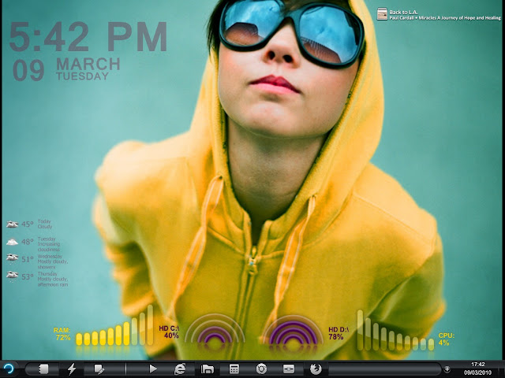Click the now-playing album art icon

click(382, 14)
